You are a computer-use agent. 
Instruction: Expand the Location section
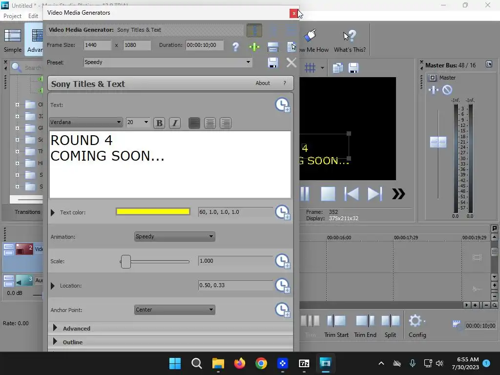click(x=53, y=286)
